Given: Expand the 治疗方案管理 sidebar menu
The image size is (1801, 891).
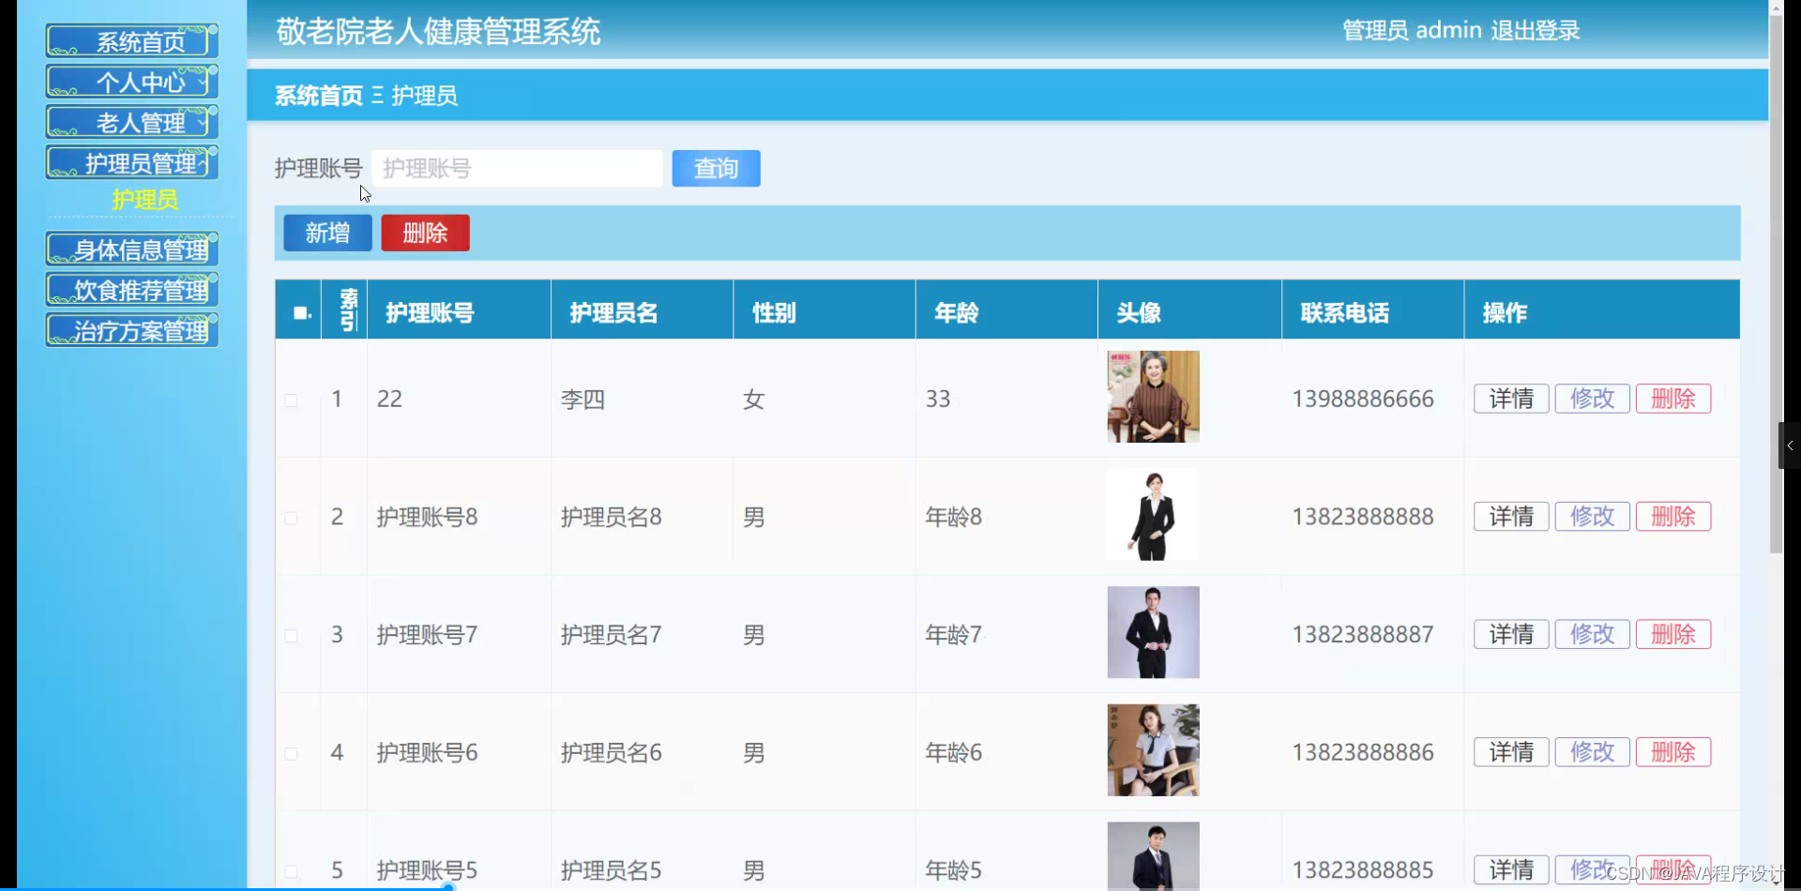Looking at the screenshot, I should [132, 330].
